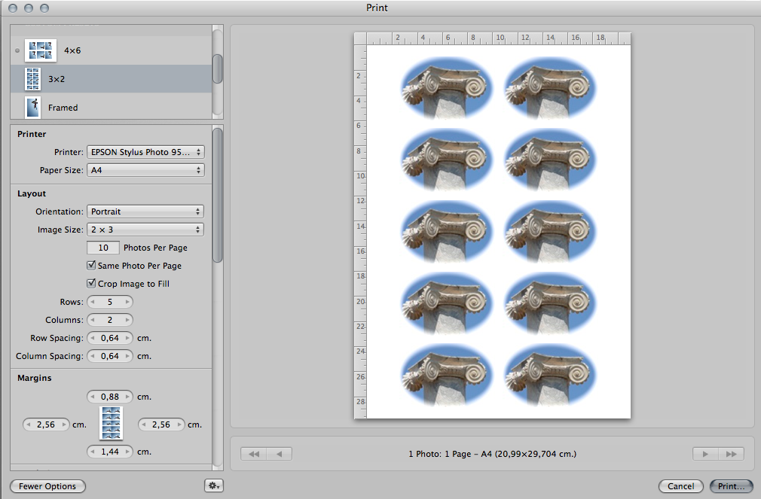
Task: Increase the Columns value
Action: point(127,320)
